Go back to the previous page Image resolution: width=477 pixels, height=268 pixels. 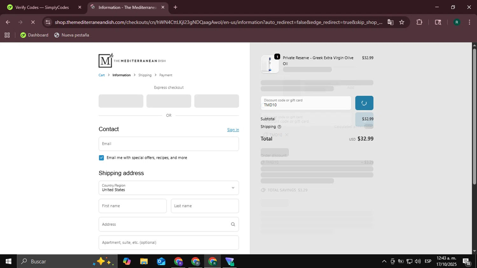8,22
